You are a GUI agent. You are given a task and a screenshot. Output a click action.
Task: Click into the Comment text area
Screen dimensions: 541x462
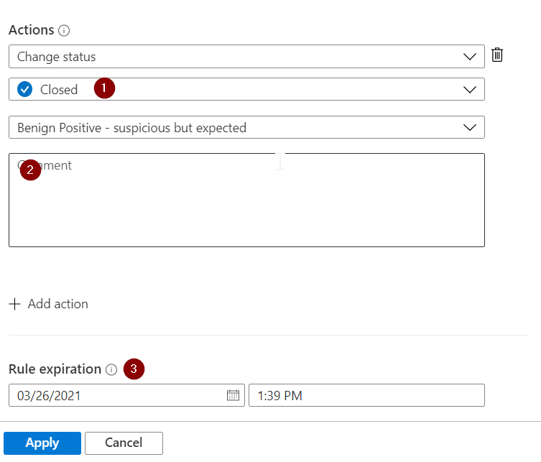246,208
